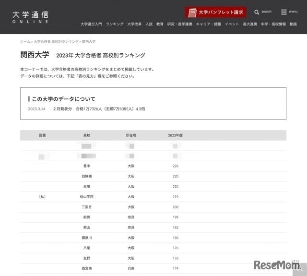The image size is (307, 276).
Task: Open the magnifier search icon
Action: pos(257,12)
